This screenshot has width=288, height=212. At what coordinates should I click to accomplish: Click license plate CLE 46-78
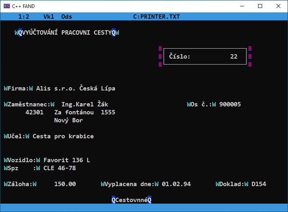tap(59, 168)
